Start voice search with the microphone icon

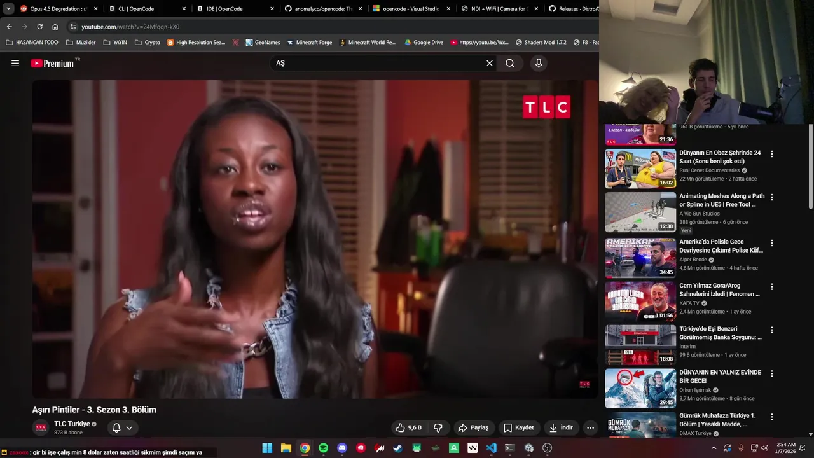[x=539, y=63]
